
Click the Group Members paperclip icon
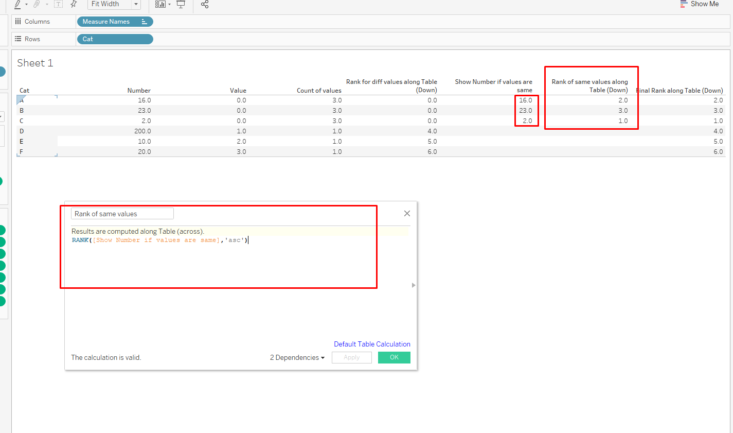37,4
